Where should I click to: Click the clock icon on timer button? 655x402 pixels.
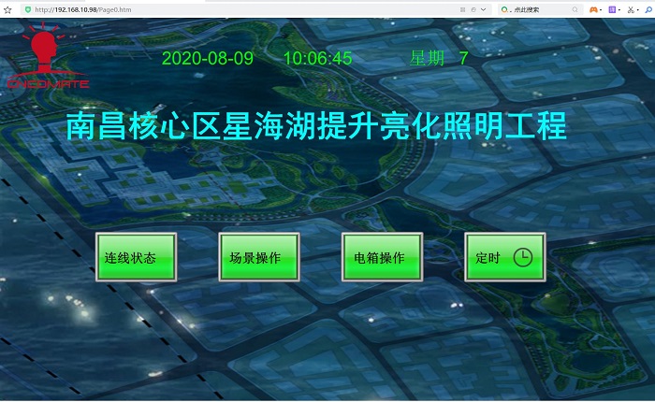(523, 257)
